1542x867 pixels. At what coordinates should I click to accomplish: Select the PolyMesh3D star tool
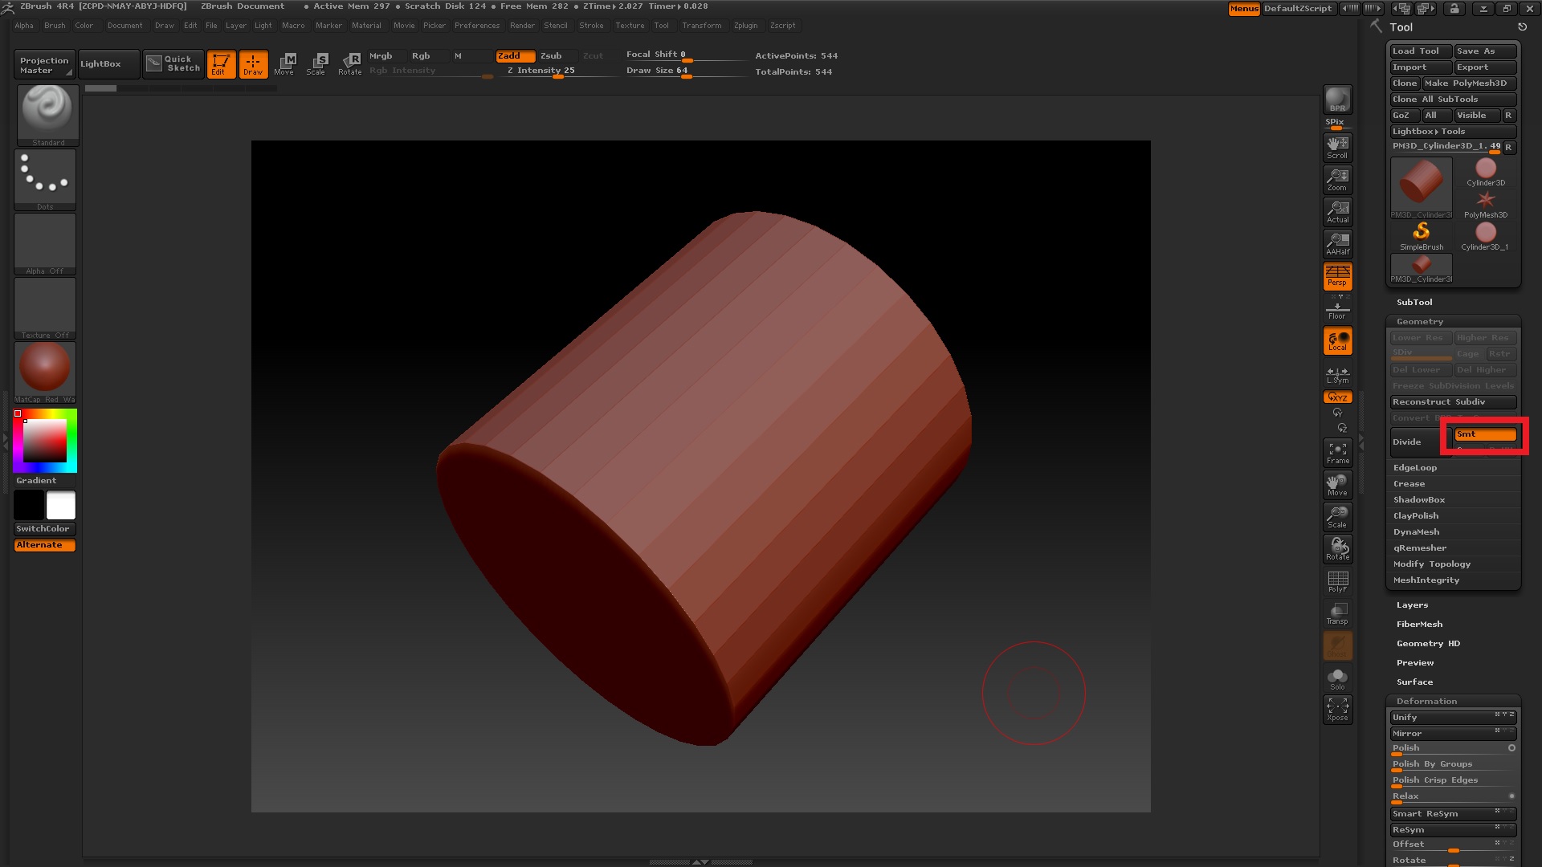coord(1486,204)
